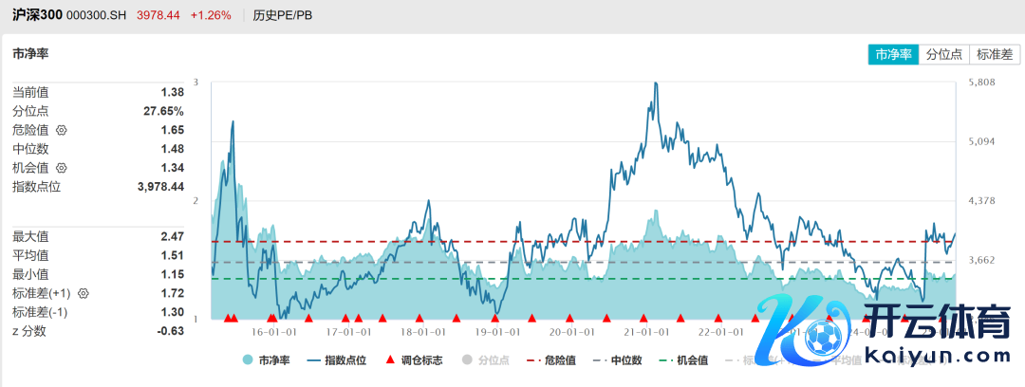Screen dimensions: 1025x387
Task: Switch to the 分位点 tab
Action: (x=944, y=54)
